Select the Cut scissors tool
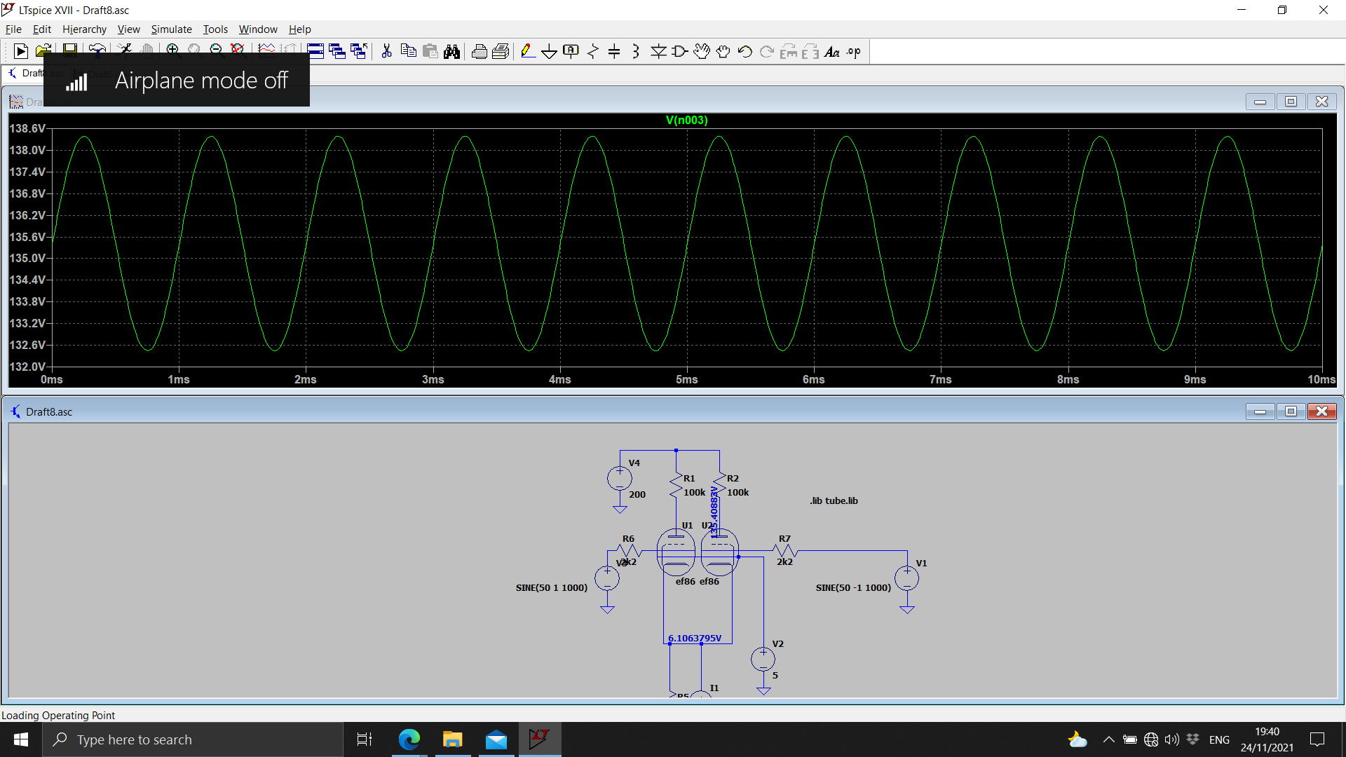 point(386,51)
